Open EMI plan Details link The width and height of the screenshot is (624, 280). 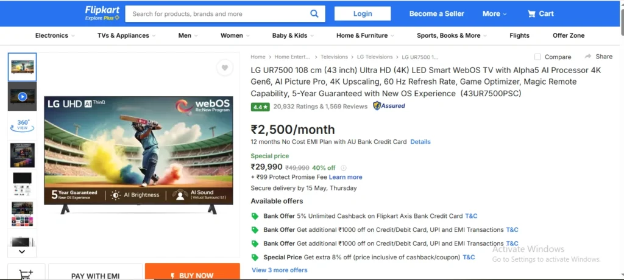point(420,142)
